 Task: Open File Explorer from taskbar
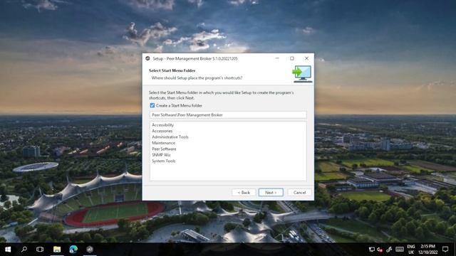pyautogui.click(x=57, y=250)
